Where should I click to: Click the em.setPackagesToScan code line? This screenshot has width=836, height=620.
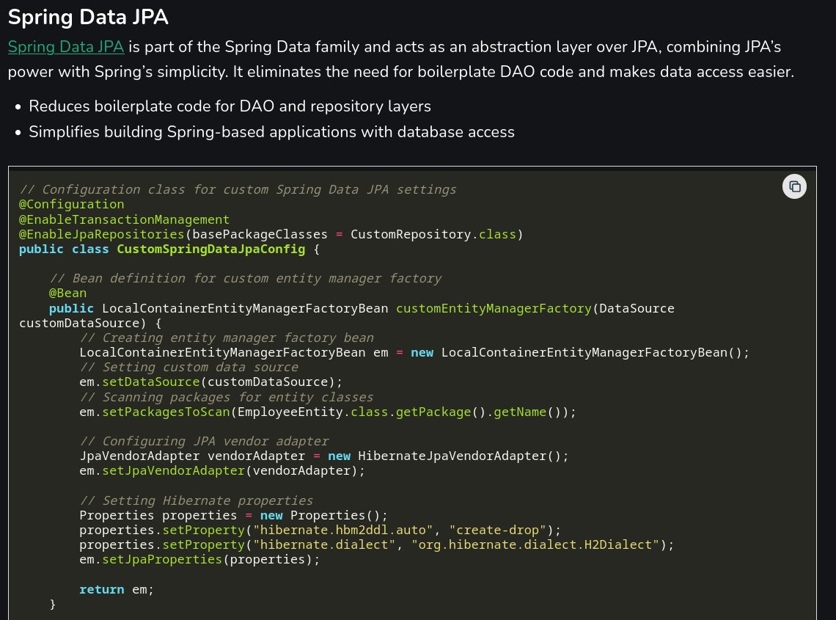[327, 412]
